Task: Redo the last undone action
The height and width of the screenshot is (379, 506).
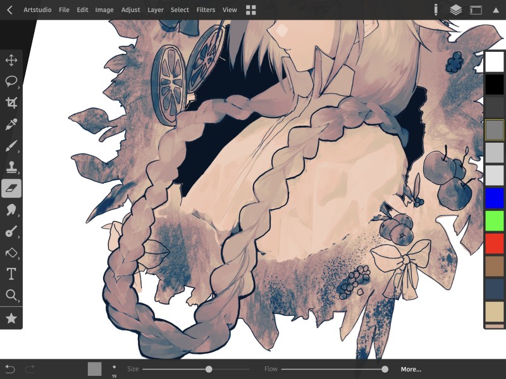Action: pyautogui.click(x=30, y=369)
